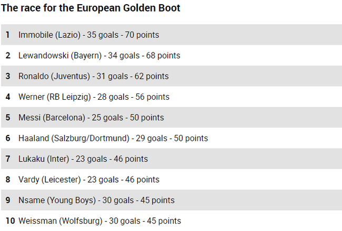
Task: Click rank number 10 beside Weissman
Action: point(10,221)
